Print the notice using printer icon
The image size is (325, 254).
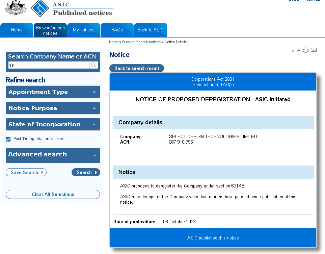(x=305, y=50)
